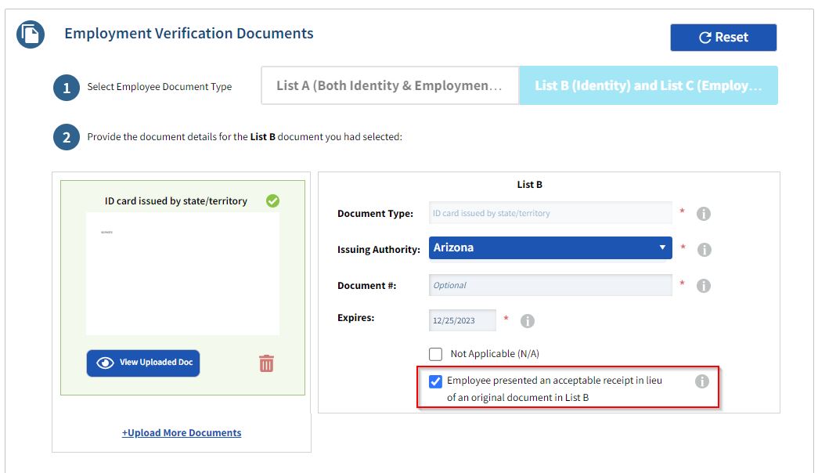
Task: Open the disabled Document Type field
Action: click(550, 213)
